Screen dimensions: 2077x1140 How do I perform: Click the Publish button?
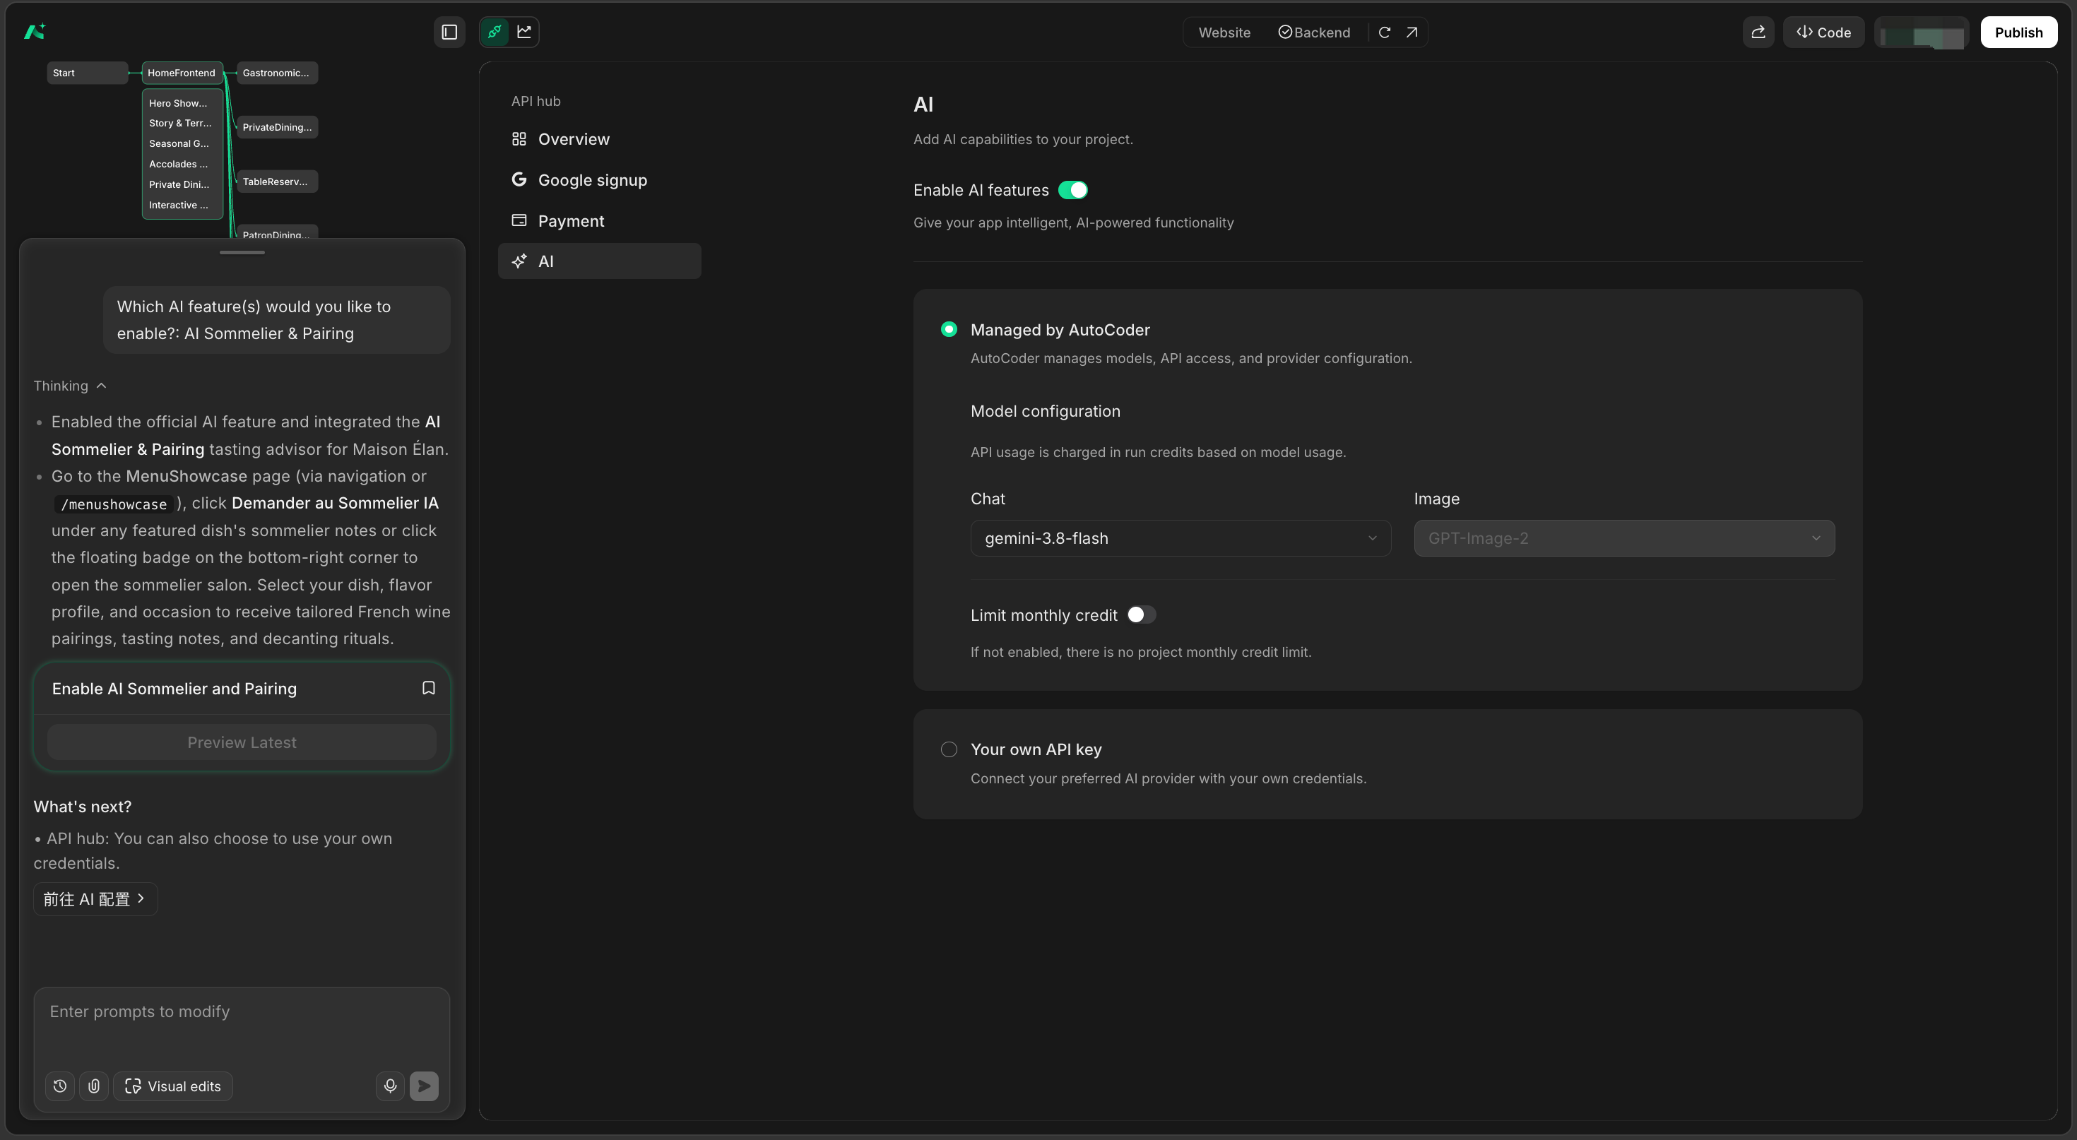coord(2018,32)
